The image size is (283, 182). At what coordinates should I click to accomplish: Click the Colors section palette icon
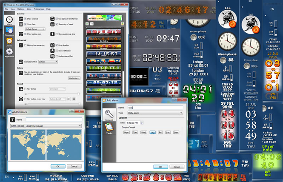21,73
